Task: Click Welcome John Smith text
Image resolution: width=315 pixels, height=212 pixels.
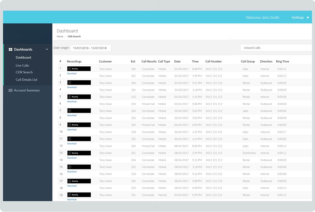Action: [x=262, y=18]
